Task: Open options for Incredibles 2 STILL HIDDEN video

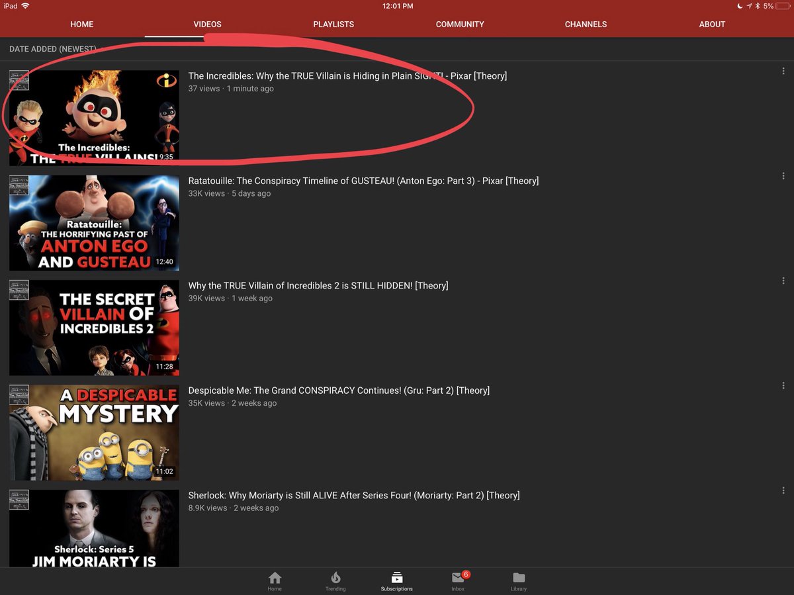Action: coord(783,281)
